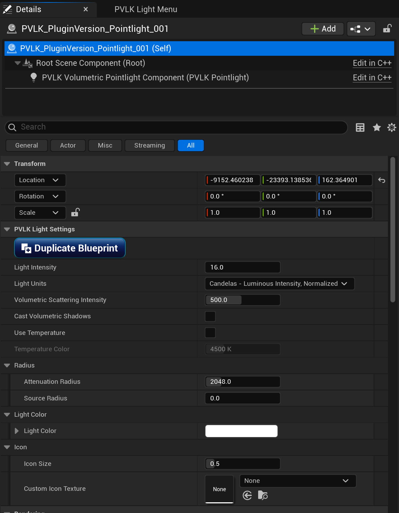Open the Location type dropdown
Screen dimensions: 399x513
tap(40, 180)
